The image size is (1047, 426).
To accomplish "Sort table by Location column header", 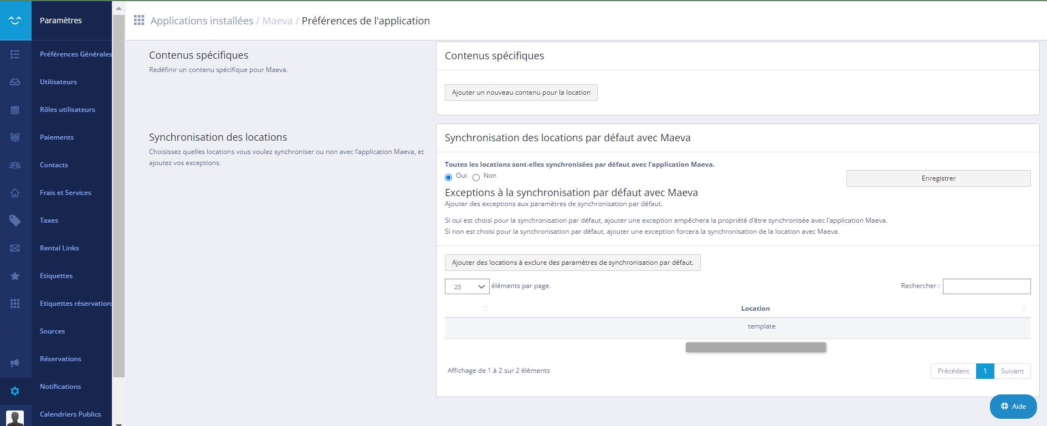I will 755,309.
